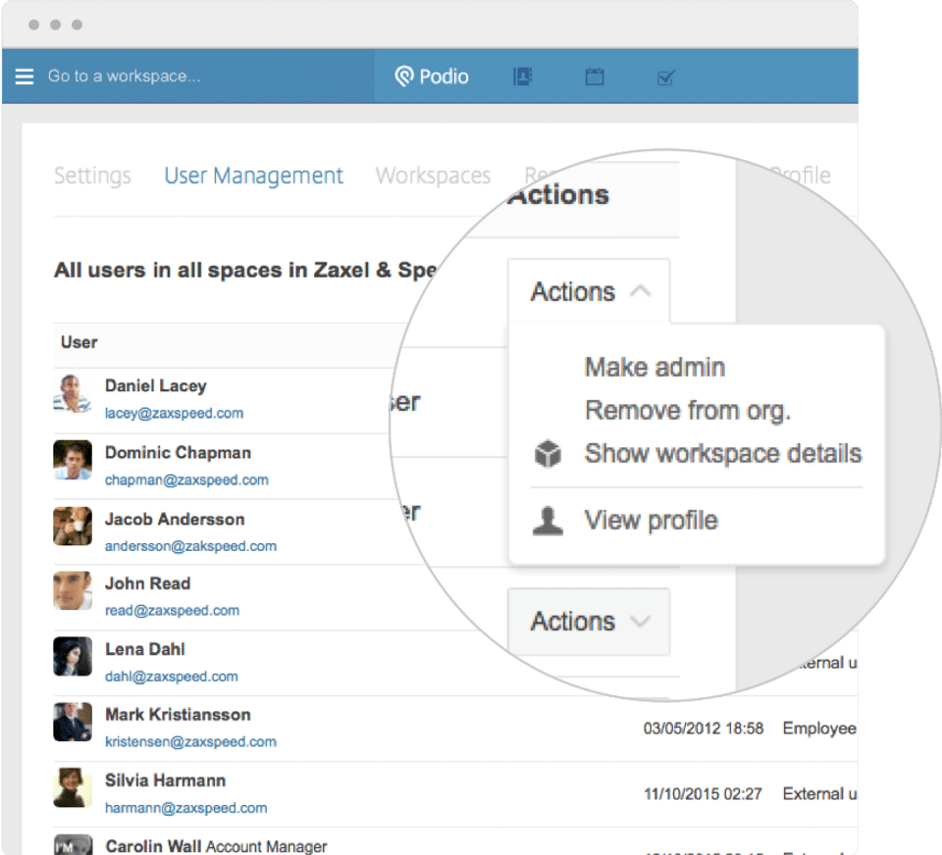Click the Go to a workspace field
942x855 pixels.
click(125, 76)
